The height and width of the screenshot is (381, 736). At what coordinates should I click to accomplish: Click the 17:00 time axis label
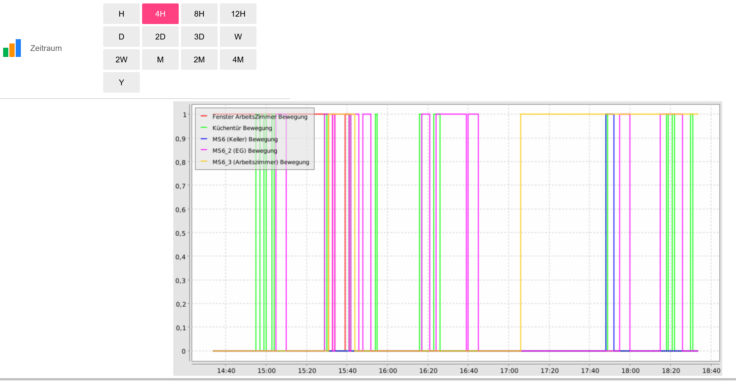(509, 371)
